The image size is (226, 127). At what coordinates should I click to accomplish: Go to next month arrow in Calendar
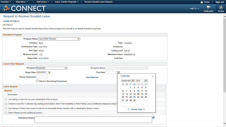pos(144,109)
